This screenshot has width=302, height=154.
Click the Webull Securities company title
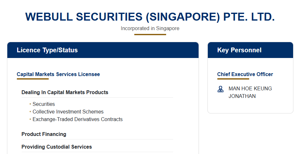150,17
